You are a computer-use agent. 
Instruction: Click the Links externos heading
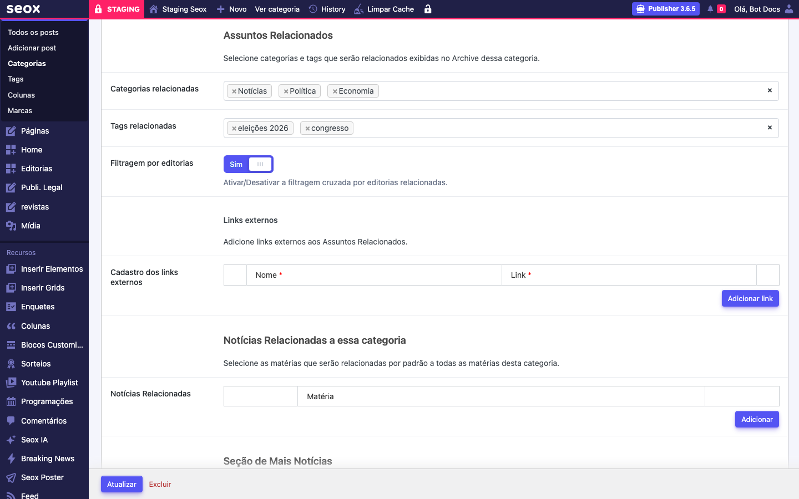coord(250,220)
